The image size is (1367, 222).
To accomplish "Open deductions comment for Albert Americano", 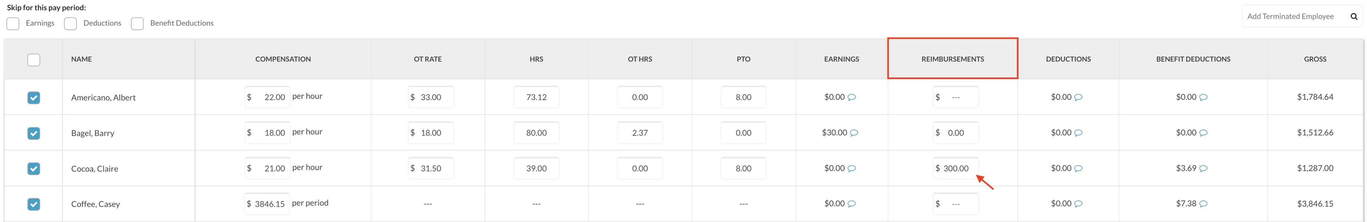I will [x=1078, y=98].
